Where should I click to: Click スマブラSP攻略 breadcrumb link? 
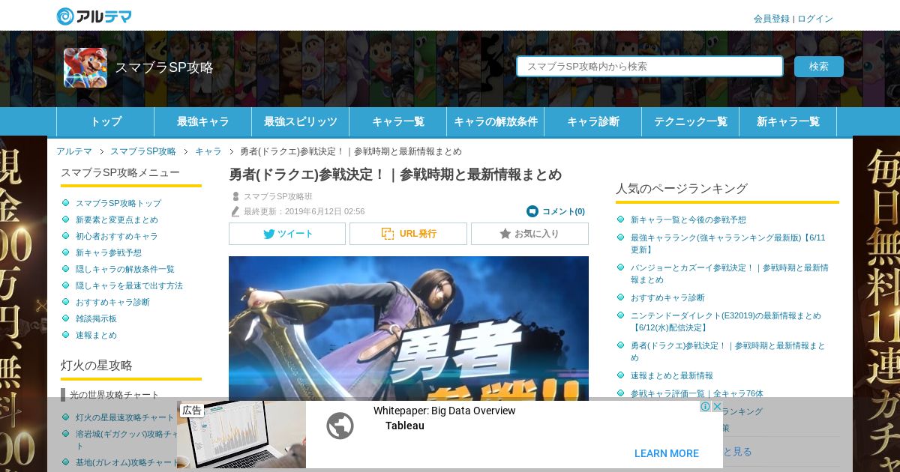coord(143,151)
